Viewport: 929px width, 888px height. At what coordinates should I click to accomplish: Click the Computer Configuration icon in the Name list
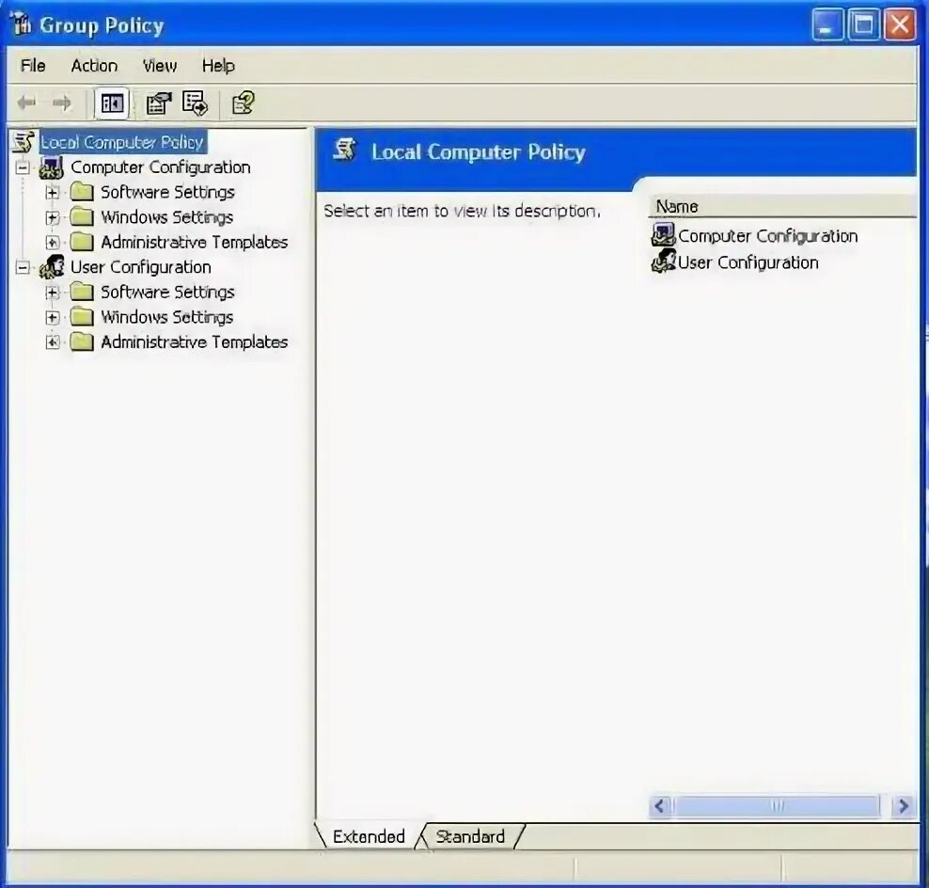click(663, 235)
